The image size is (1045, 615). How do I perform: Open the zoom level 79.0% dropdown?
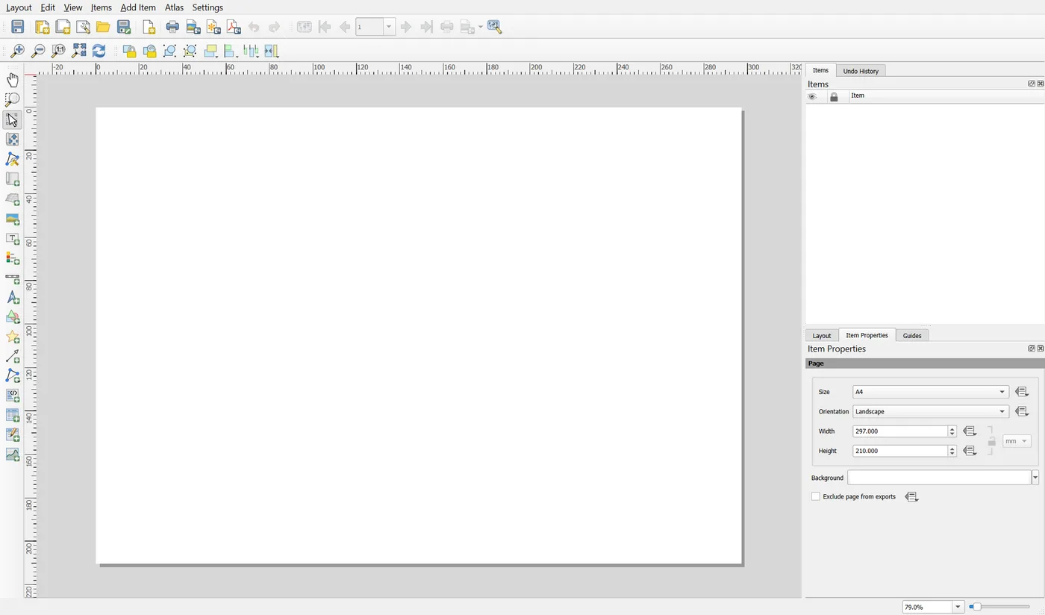click(958, 608)
